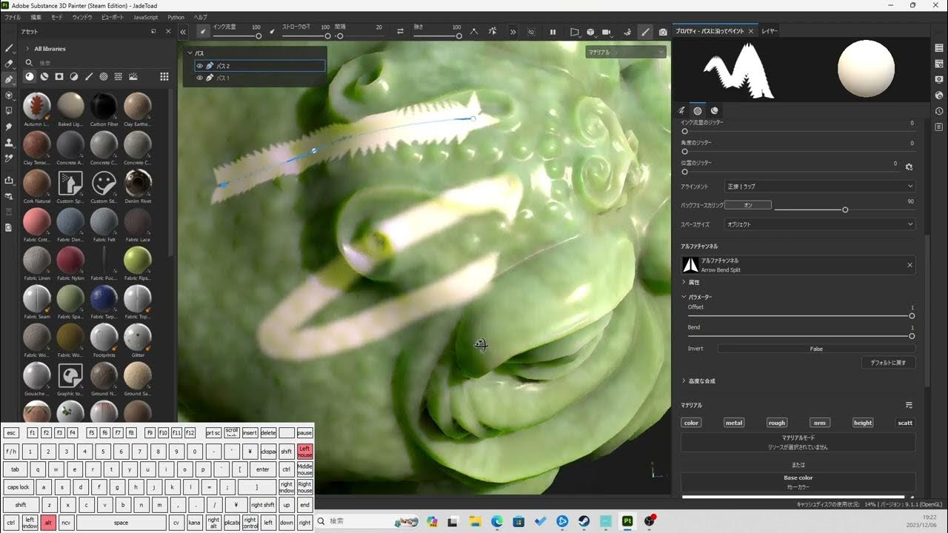
Task: Switch to Material properties sphere tab icon
Action: click(x=714, y=110)
